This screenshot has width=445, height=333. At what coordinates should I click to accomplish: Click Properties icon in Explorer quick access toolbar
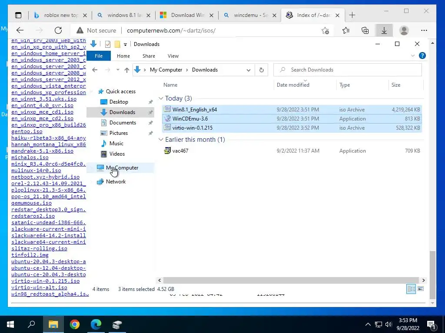pos(108,44)
